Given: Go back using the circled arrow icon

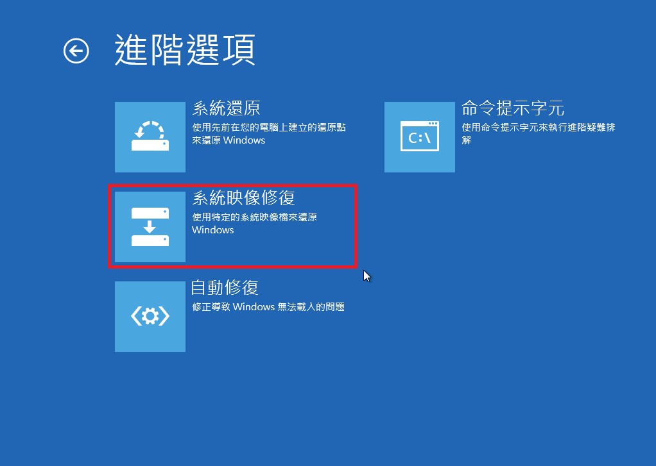Looking at the screenshot, I should tap(76, 51).
